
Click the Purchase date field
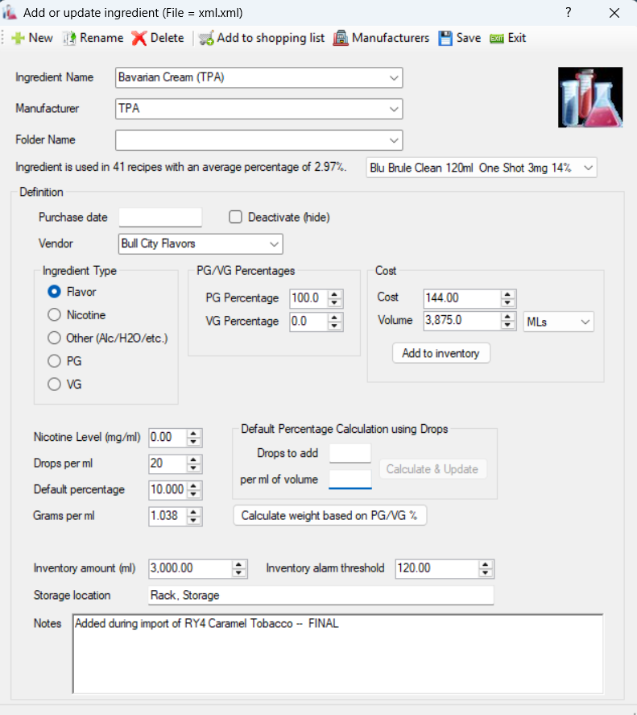160,217
